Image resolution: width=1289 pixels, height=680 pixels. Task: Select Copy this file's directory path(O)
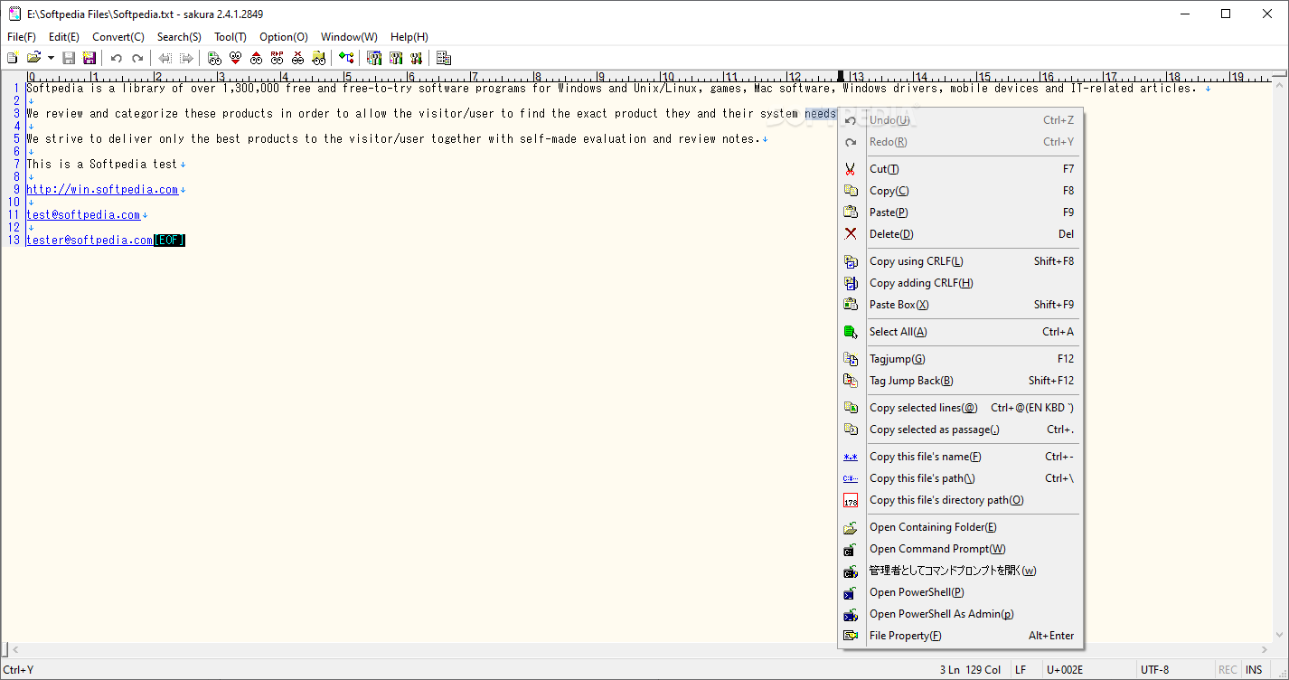960,500
